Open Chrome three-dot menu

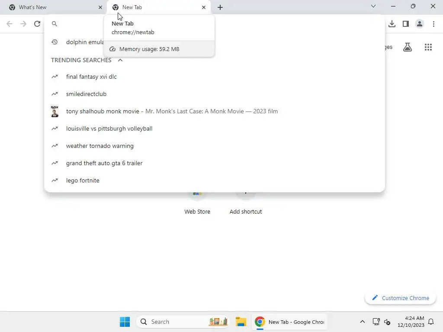[x=433, y=24]
